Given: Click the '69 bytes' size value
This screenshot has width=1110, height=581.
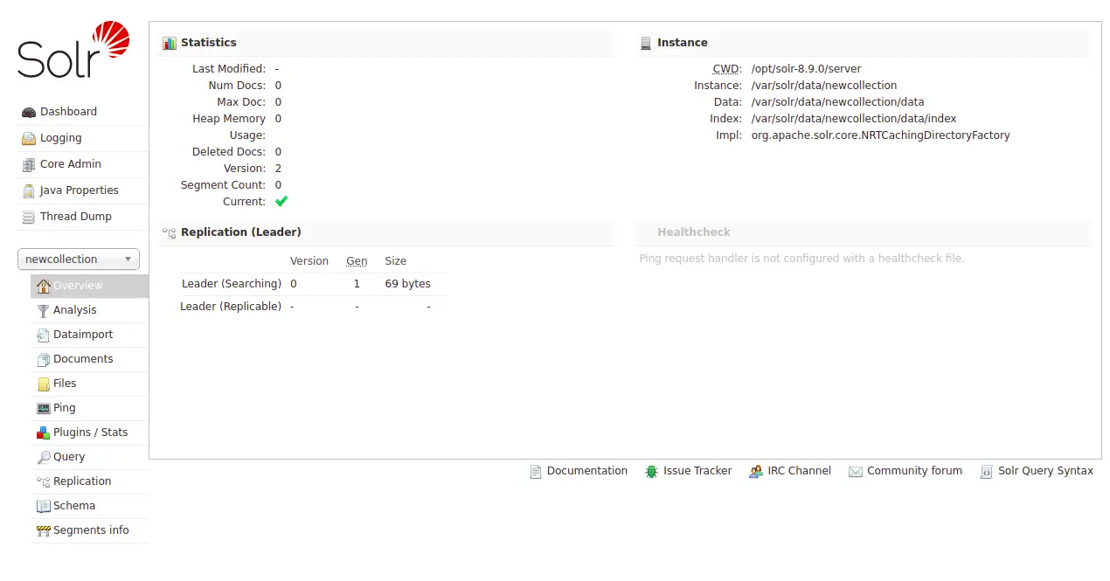Looking at the screenshot, I should coord(408,284).
